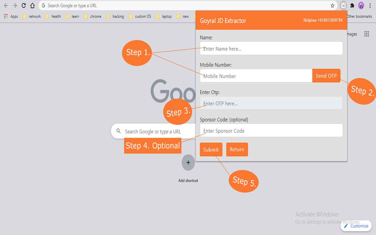376x235 pixels.
Task: Click the Enter Otp: label
Action: pyautogui.click(x=209, y=92)
